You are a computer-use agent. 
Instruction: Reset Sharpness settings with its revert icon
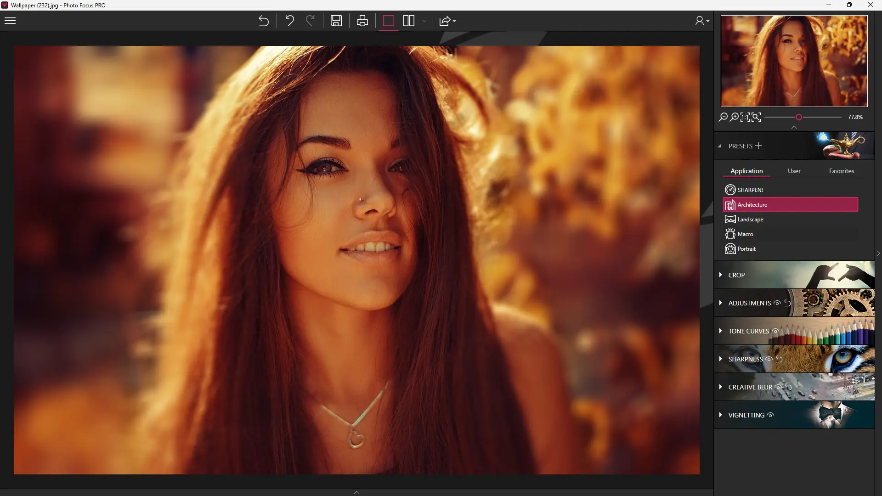[x=779, y=359]
